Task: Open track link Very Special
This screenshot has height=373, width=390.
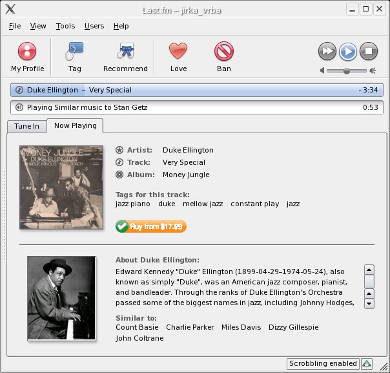Action: click(x=184, y=162)
